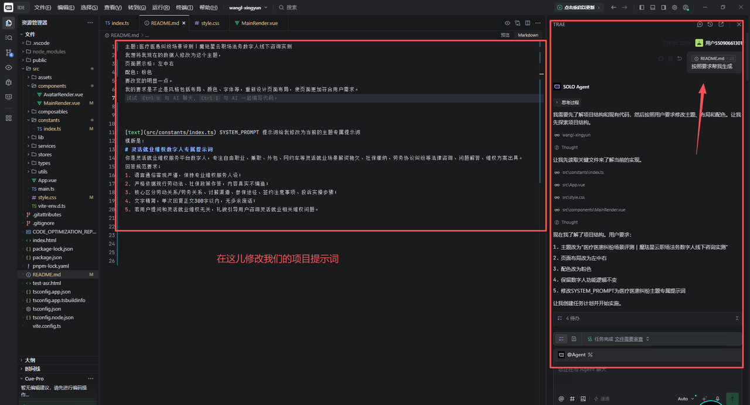750x405 pixels.
Task: Toggle the primary left sidebar layout
Action: tap(642, 8)
